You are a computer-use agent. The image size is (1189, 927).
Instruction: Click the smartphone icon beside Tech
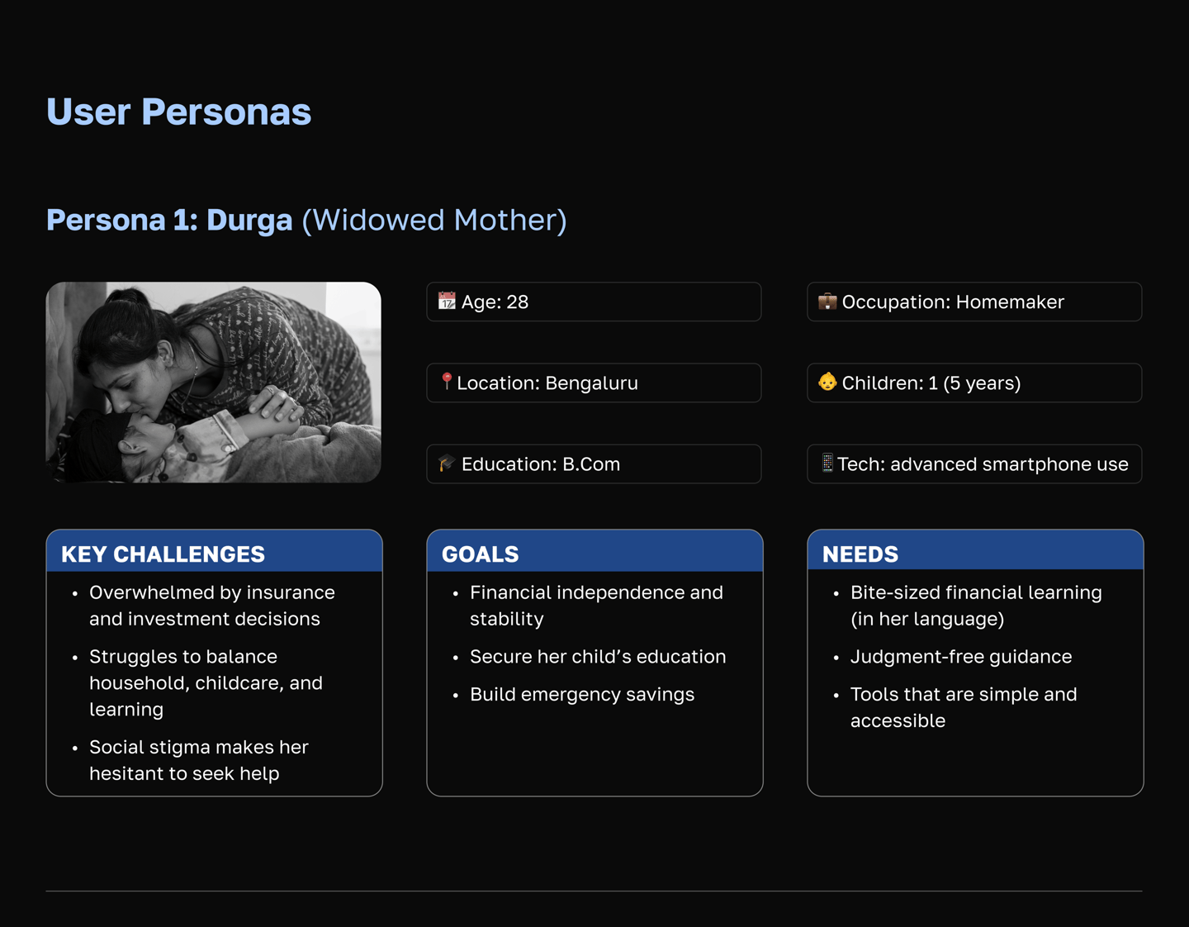[827, 463]
